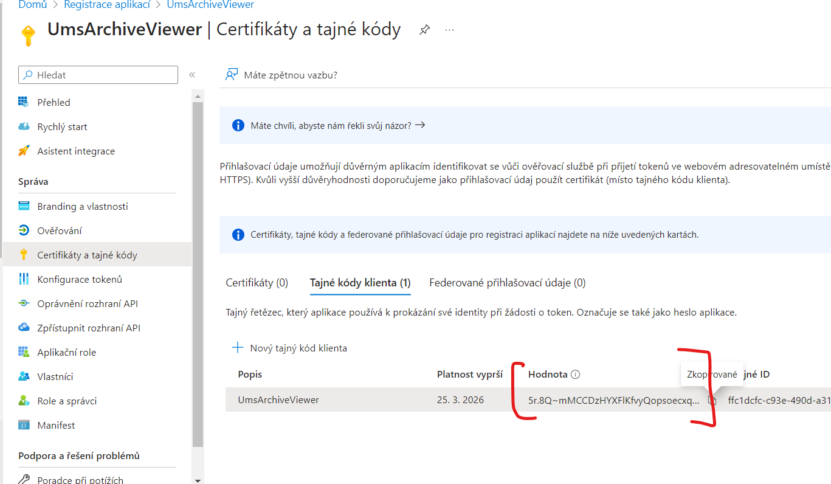This screenshot has width=831, height=484.
Task: Open Přehled from the sidebar
Action: [x=53, y=102]
